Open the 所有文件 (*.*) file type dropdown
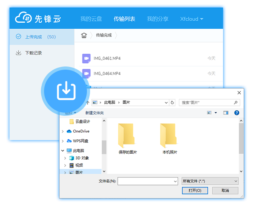 pyautogui.click(x=210, y=181)
